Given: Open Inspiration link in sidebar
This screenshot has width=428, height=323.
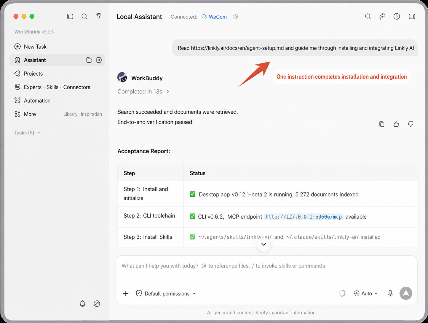Looking at the screenshot, I should (91, 114).
